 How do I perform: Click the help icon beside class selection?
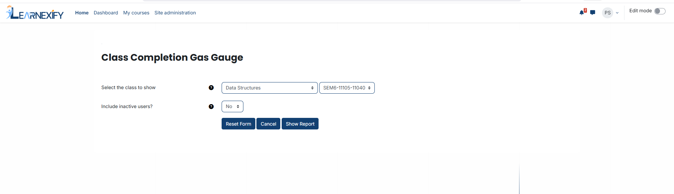[211, 88]
